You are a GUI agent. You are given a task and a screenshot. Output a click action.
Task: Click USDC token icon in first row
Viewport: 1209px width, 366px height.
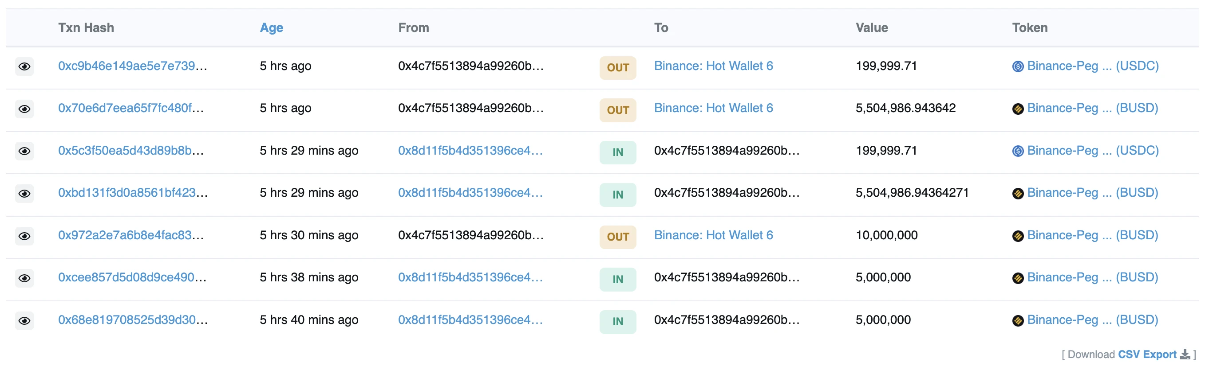click(x=1018, y=66)
